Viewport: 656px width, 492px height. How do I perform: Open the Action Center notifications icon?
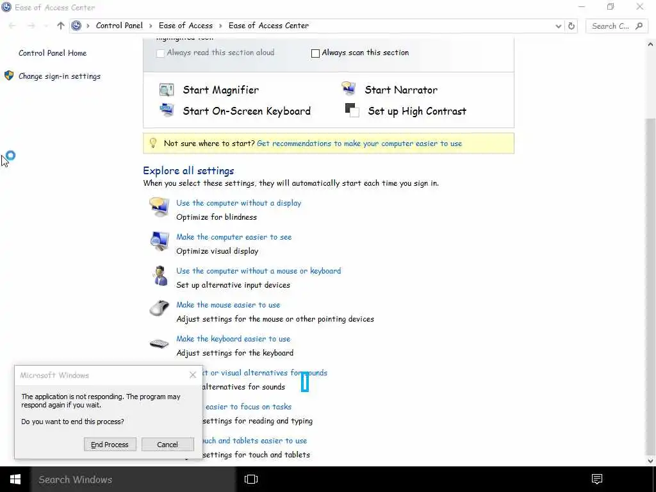(x=597, y=479)
